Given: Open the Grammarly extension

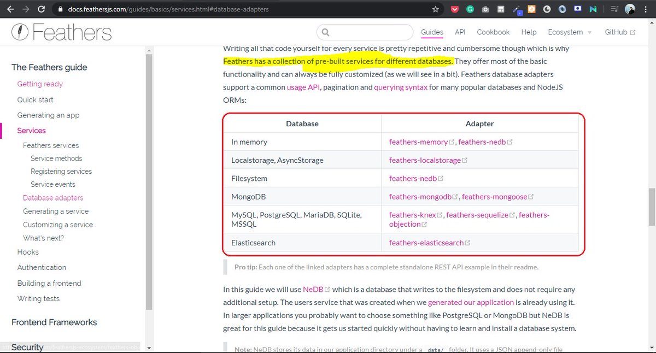Looking at the screenshot, I should (470, 9).
